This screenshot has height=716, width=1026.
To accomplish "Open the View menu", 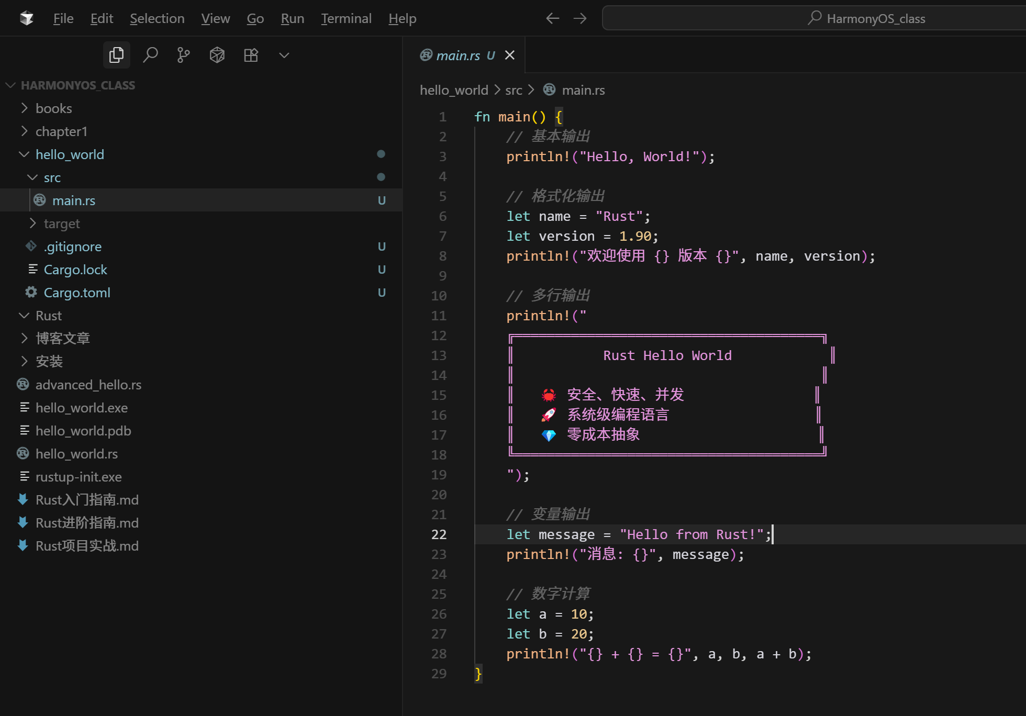I will point(216,18).
